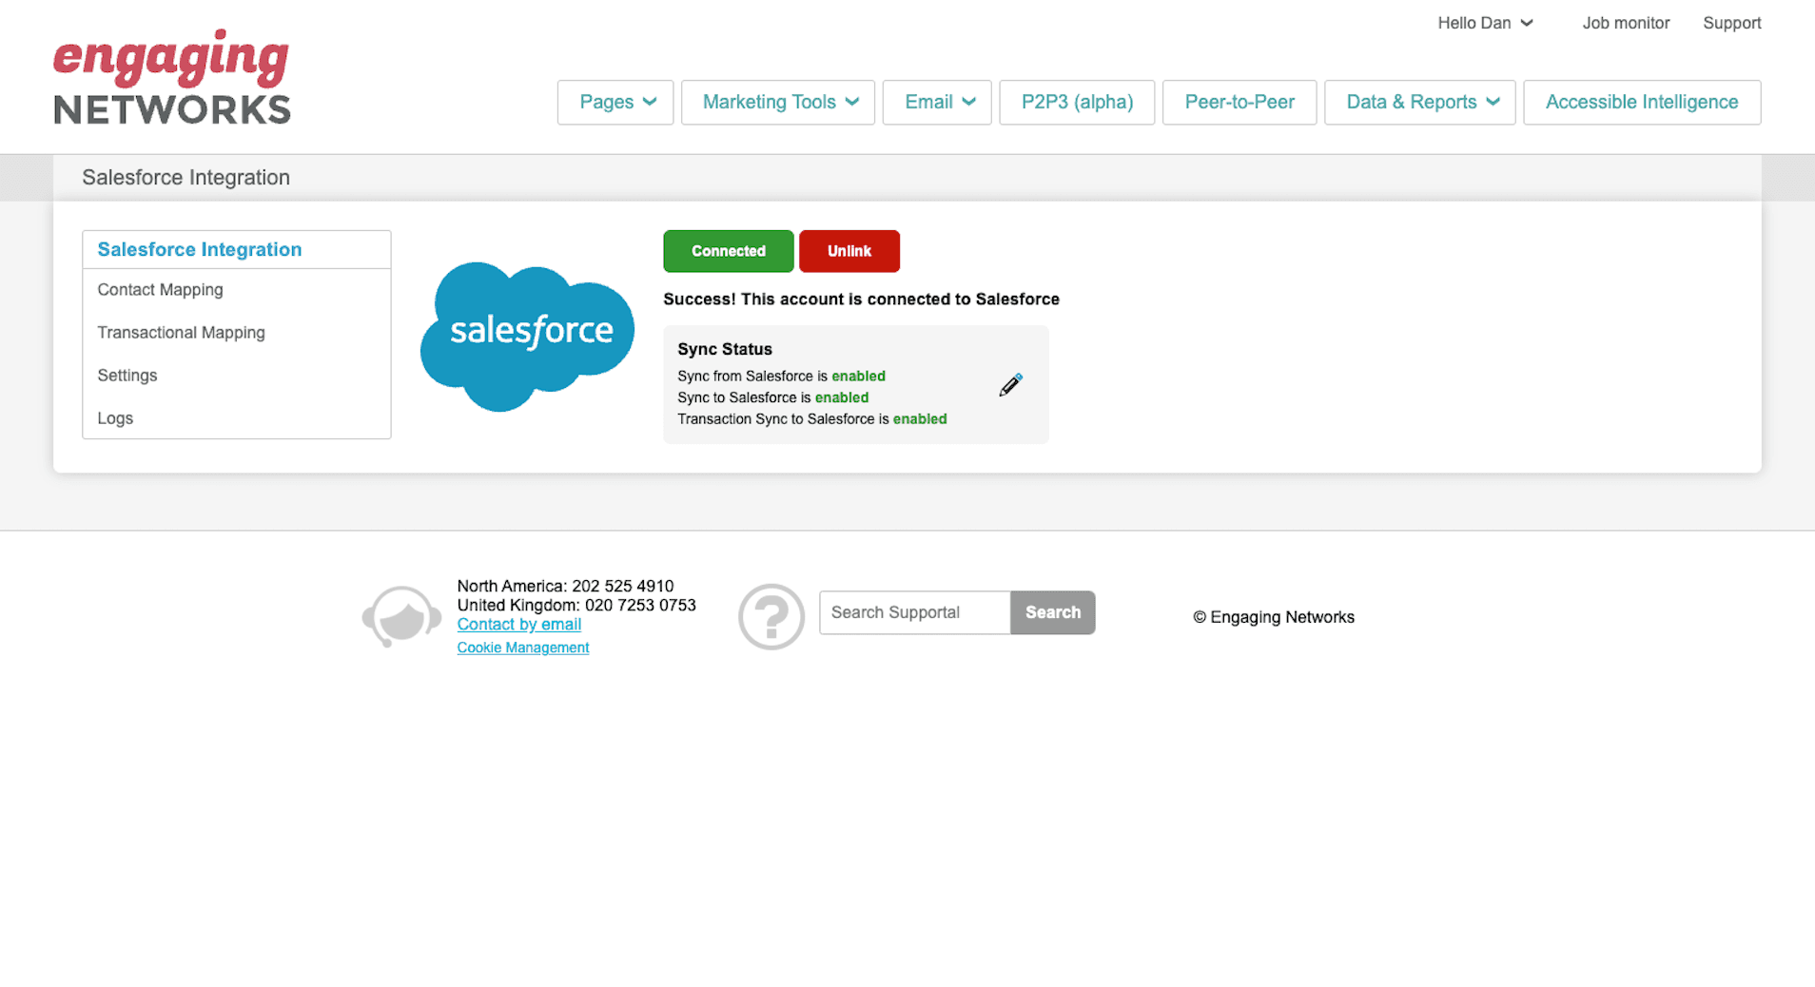This screenshot has height=987, width=1815.
Task: Open Contact Mapping
Action: 237,290
